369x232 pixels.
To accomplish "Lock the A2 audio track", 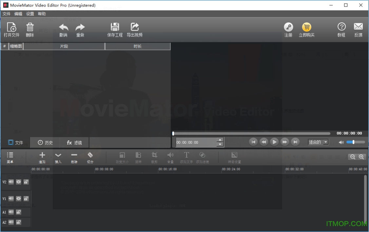I will pyautogui.click(x=19, y=222).
